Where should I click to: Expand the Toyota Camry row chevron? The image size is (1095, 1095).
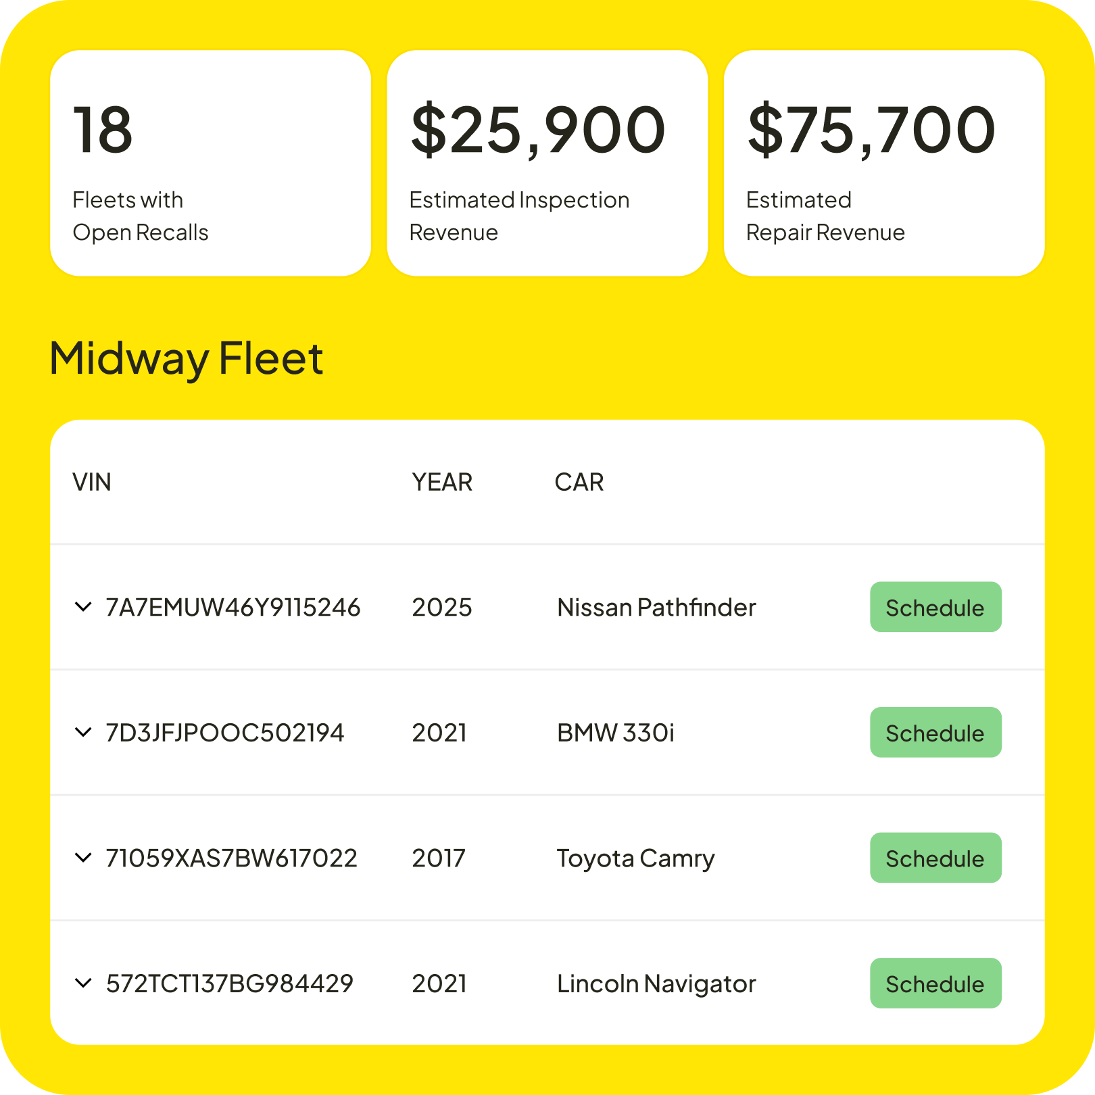pos(83,858)
